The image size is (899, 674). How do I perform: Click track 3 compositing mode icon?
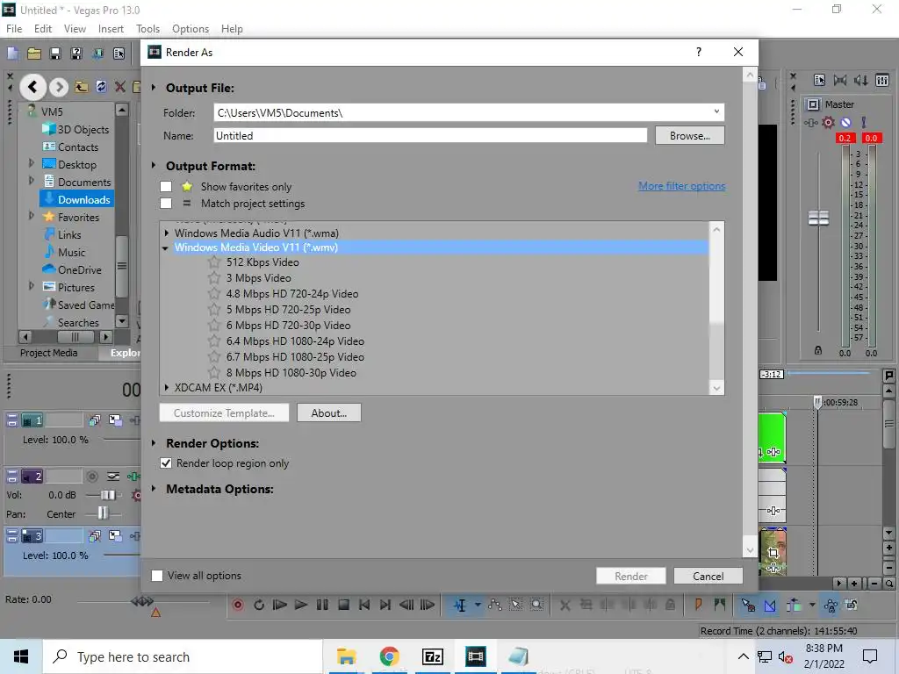115,536
